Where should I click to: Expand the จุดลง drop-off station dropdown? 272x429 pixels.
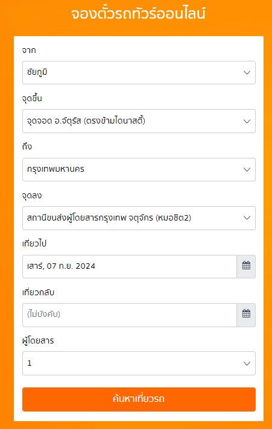(x=139, y=218)
